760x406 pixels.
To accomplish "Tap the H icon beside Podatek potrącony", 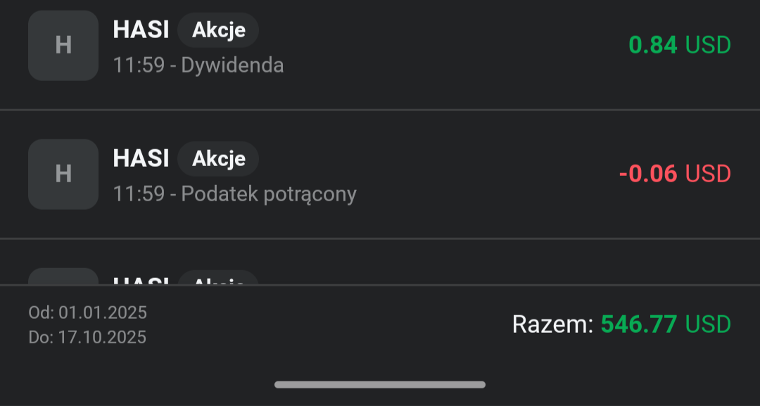I will tap(63, 174).
